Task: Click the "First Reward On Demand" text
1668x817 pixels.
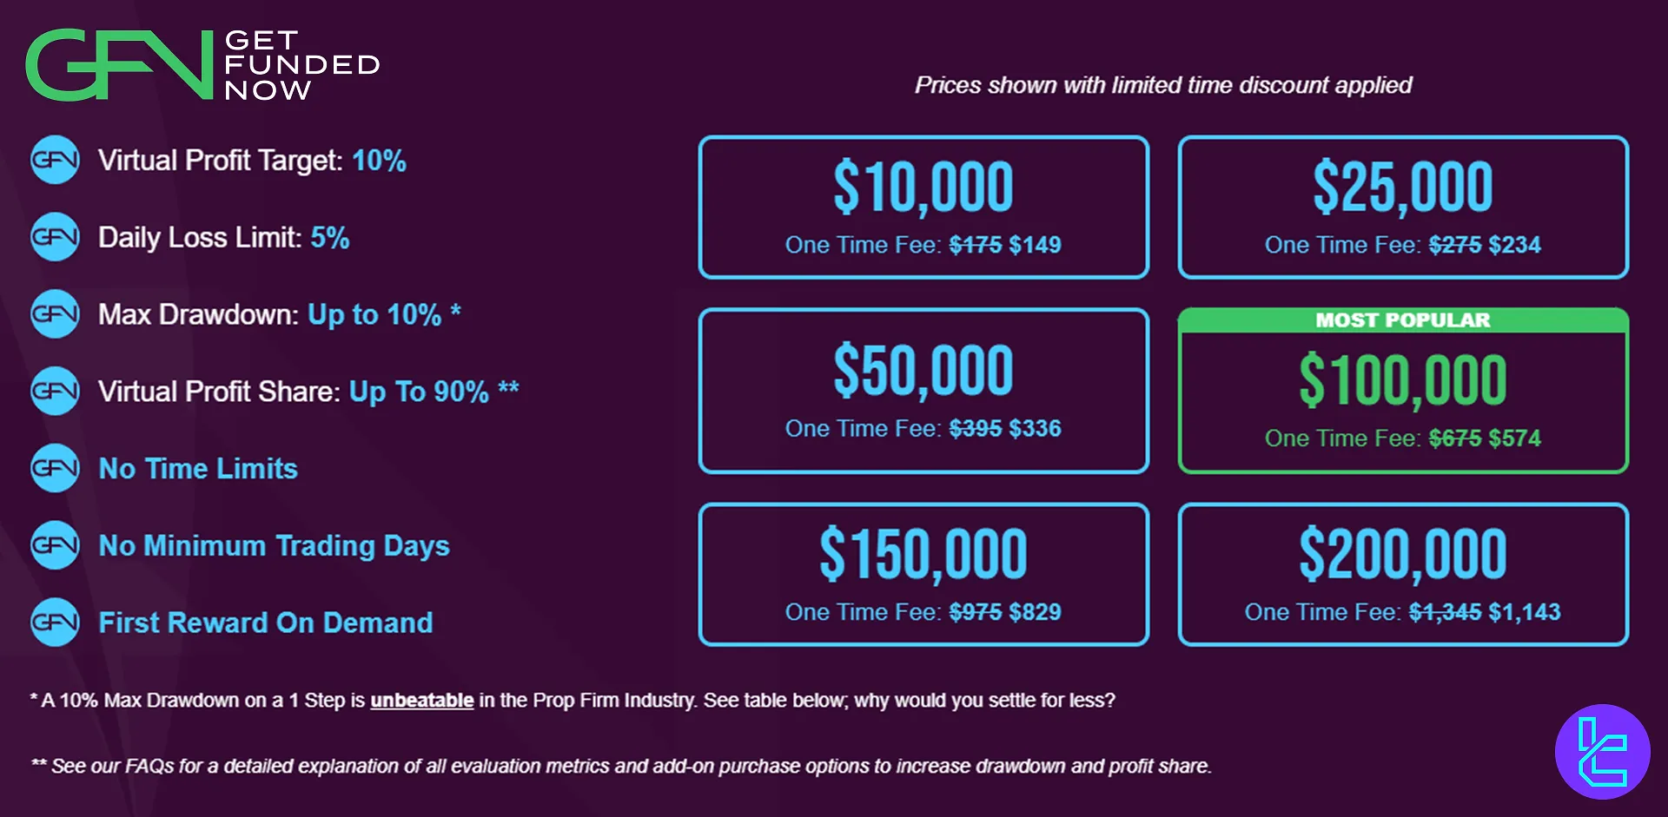Action: pyautogui.click(x=266, y=623)
